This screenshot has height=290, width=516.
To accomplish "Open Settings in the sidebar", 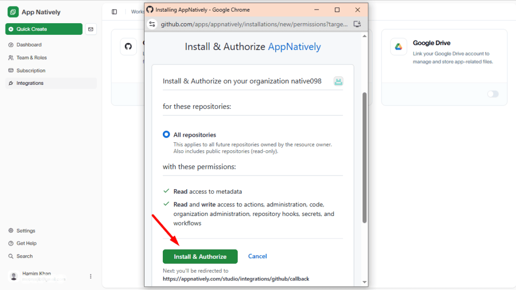I will pyautogui.click(x=26, y=230).
